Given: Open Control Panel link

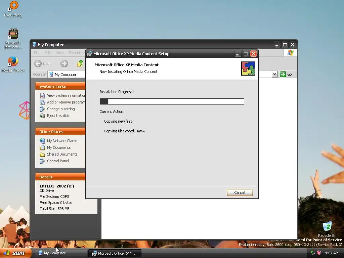Looking at the screenshot, I should tap(58, 161).
